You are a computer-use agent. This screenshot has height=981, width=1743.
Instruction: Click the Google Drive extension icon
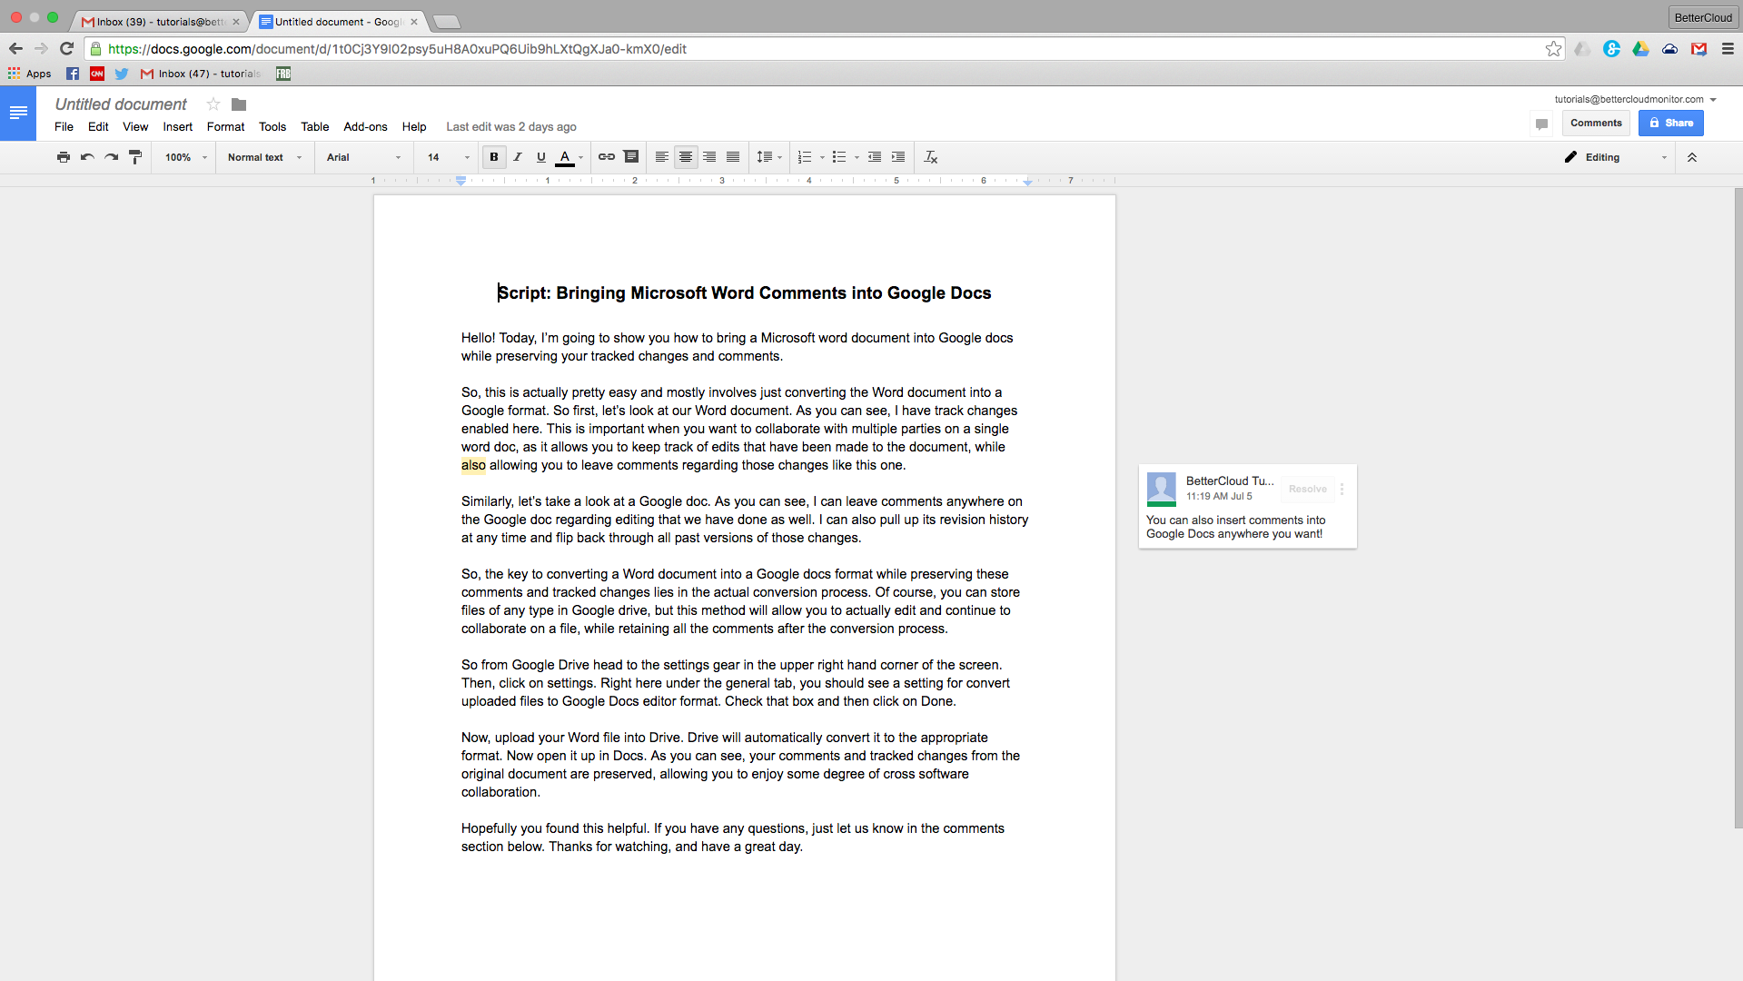click(1640, 49)
